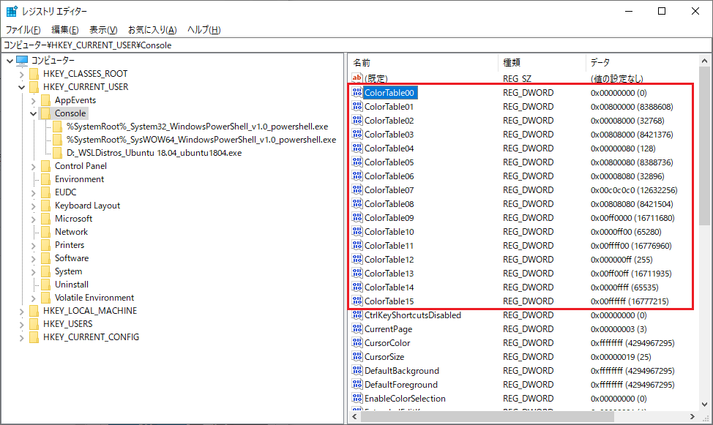Expand the Control Panel key

tap(34, 165)
